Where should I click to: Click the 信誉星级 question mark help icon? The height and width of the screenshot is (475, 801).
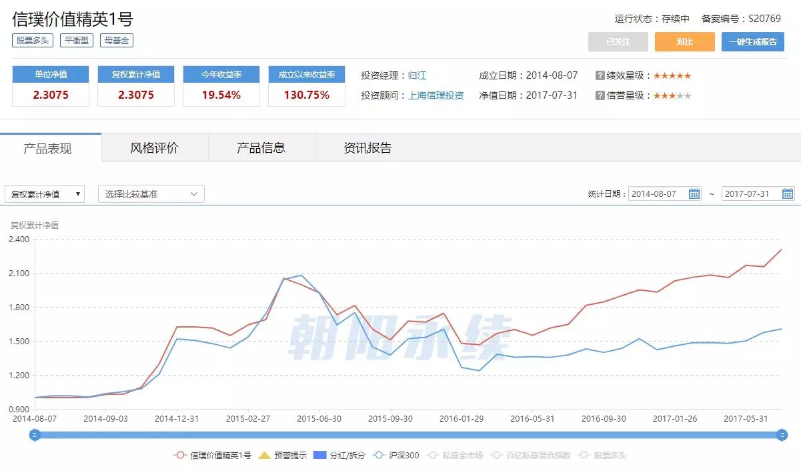click(600, 95)
